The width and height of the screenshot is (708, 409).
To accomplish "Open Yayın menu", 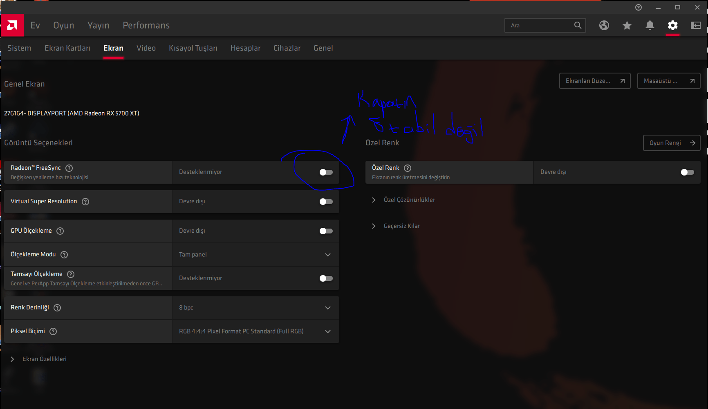I will point(99,25).
